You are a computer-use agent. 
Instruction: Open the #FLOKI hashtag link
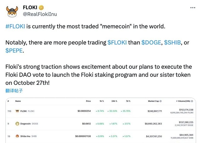[x=15, y=27]
